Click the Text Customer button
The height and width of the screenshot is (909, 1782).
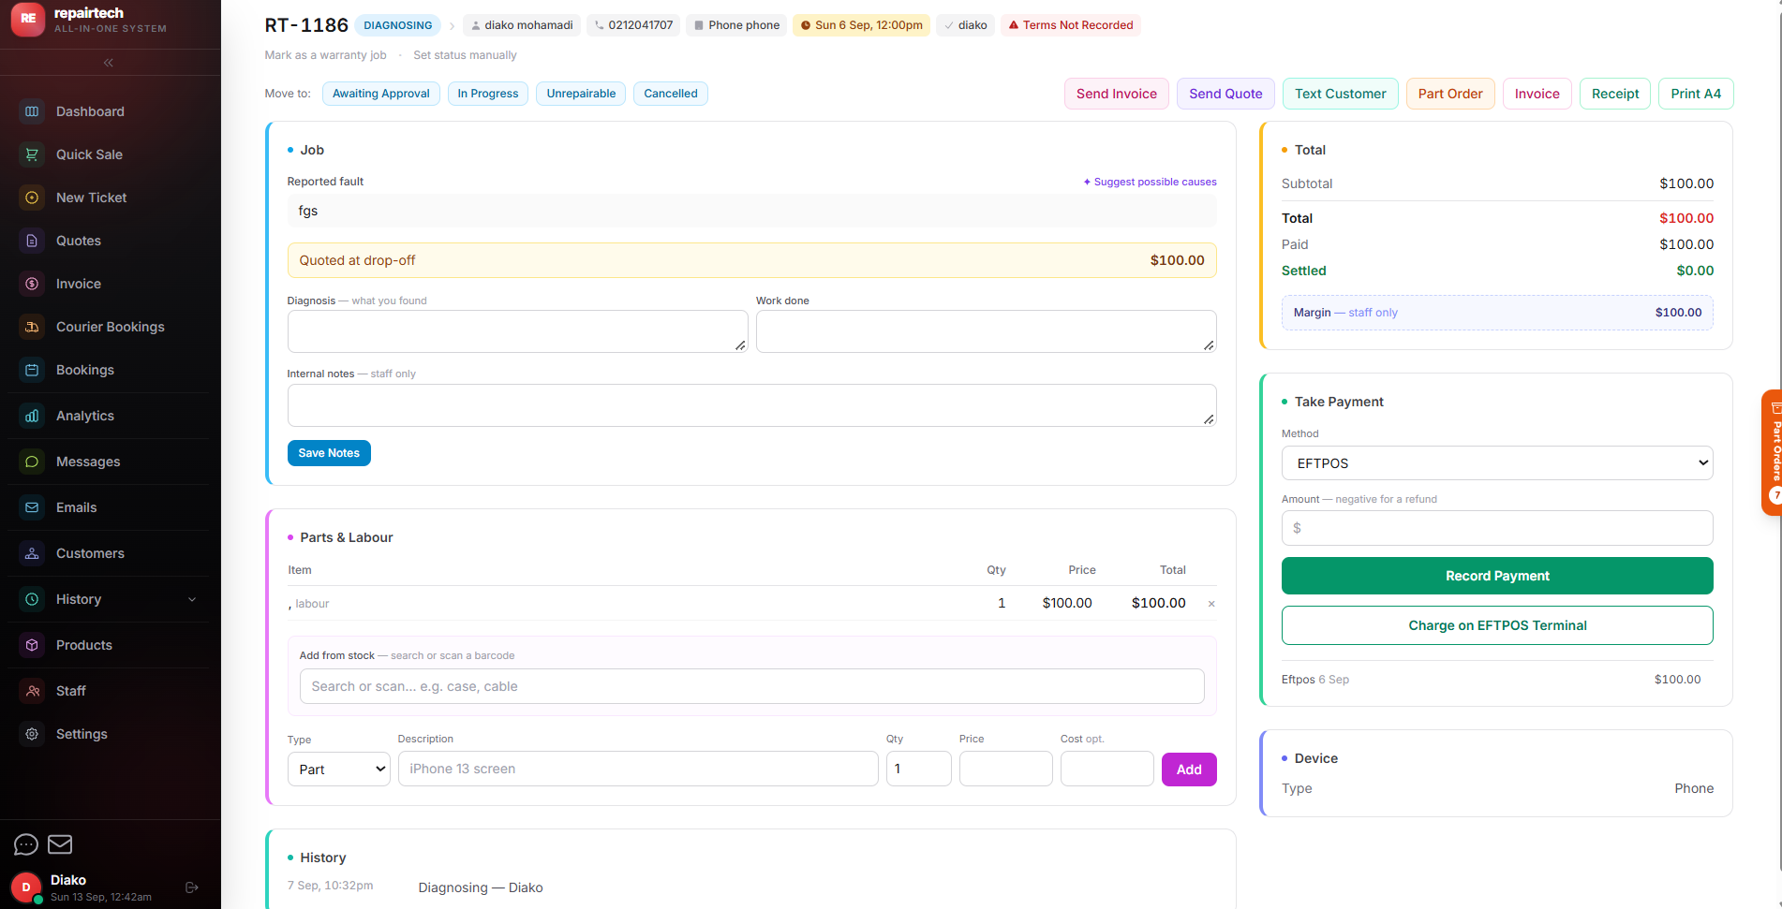pos(1341,94)
